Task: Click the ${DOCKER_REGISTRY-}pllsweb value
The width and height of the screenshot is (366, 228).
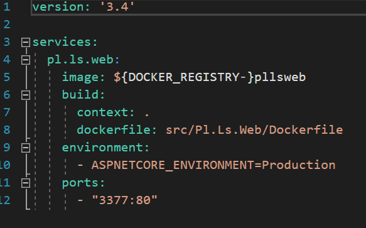Action: pyautogui.click(x=210, y=77)
